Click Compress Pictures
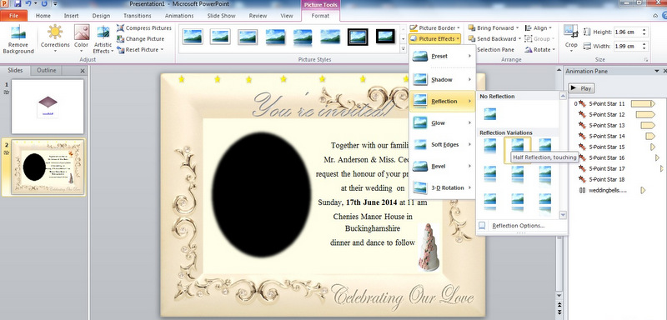 point(143,28)
